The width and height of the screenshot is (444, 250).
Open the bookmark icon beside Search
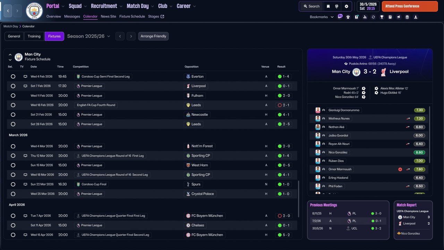point(328,6)
